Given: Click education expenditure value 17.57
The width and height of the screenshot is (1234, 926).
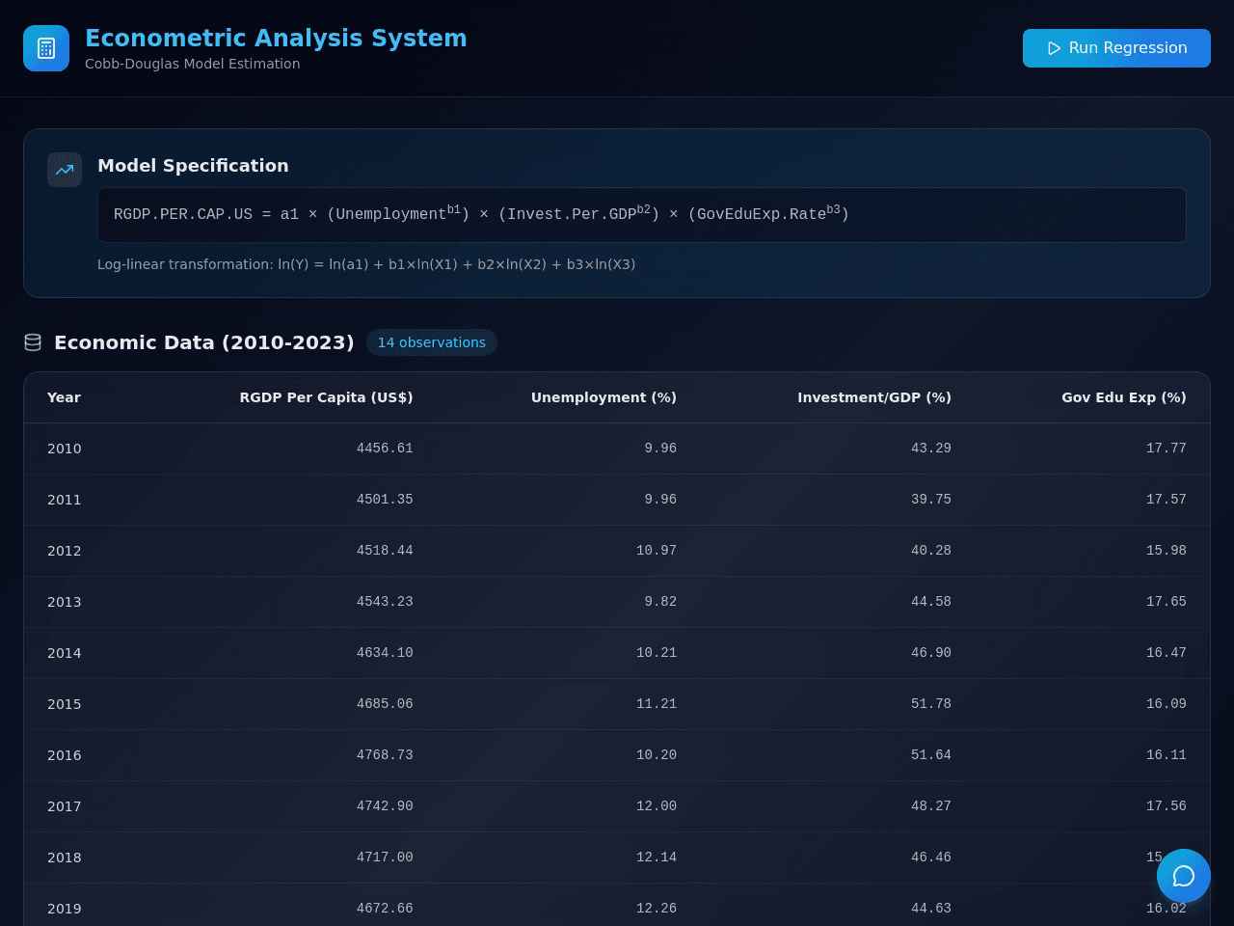Looking at the screenshot, I should point(1167,500).
